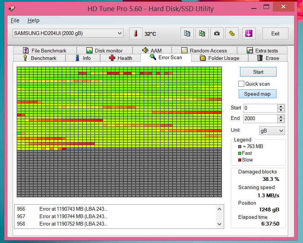Click the Scanning speed 1.3 MB/s value

268,195
